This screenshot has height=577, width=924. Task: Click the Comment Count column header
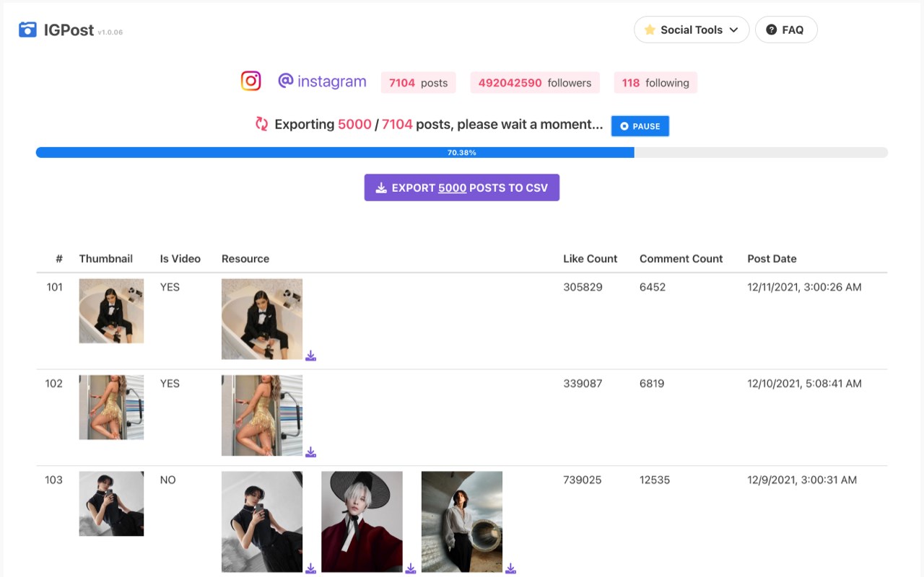681,258
